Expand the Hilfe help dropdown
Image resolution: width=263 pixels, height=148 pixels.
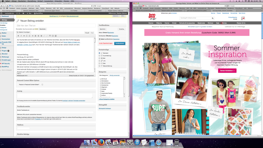(123, 16)
